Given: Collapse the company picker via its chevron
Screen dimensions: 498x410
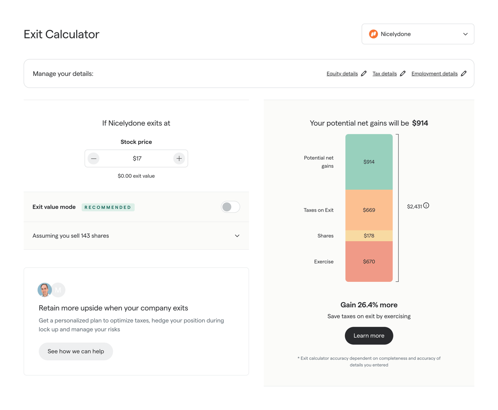Looking at the screenshot, I should pos(465,34).
